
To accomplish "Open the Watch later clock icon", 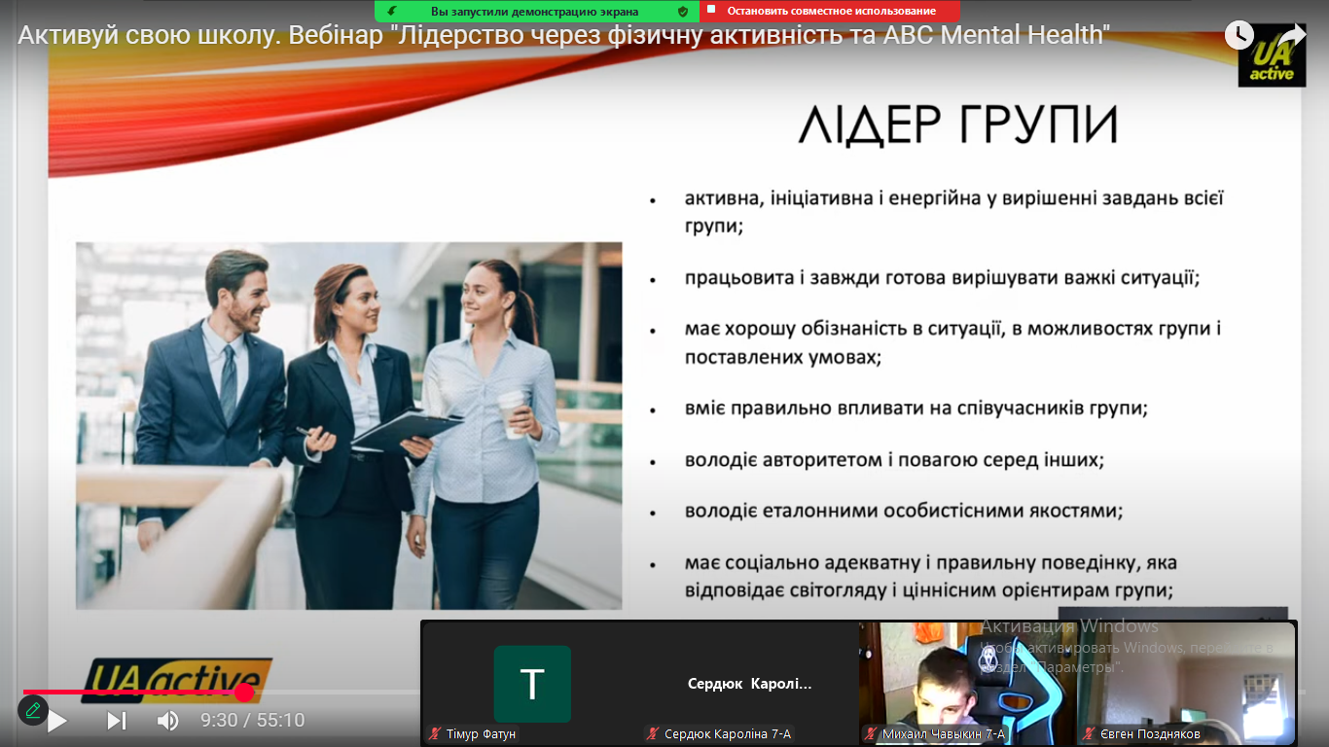I will click(x=1239, y=35).
